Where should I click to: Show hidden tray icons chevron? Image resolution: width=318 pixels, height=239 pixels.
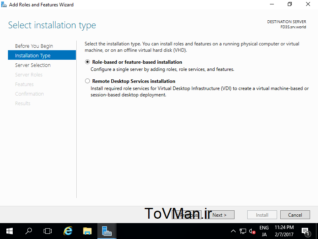tap(233, 231)
